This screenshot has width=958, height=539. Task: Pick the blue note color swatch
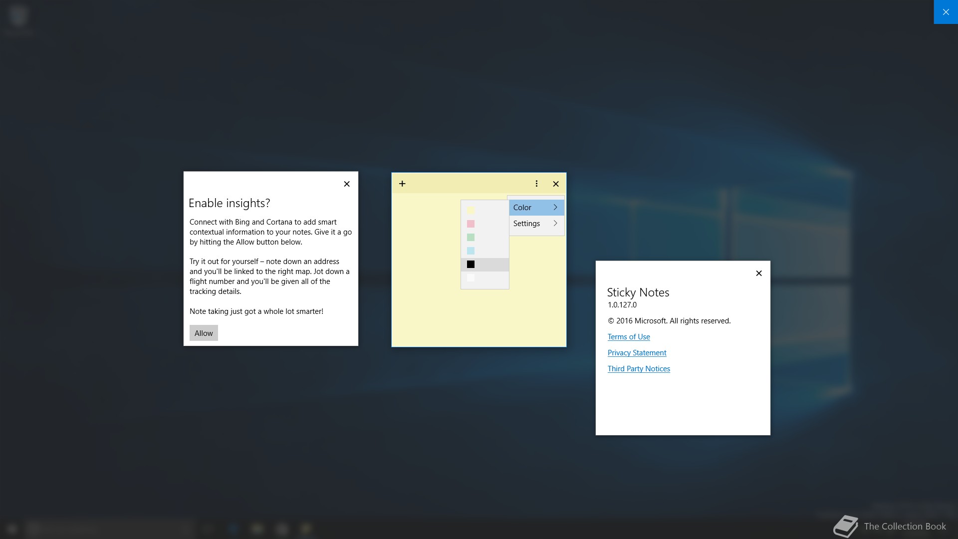coord(471,251)
